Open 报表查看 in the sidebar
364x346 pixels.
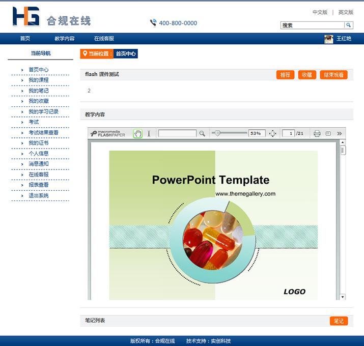(x=39, y=185)
